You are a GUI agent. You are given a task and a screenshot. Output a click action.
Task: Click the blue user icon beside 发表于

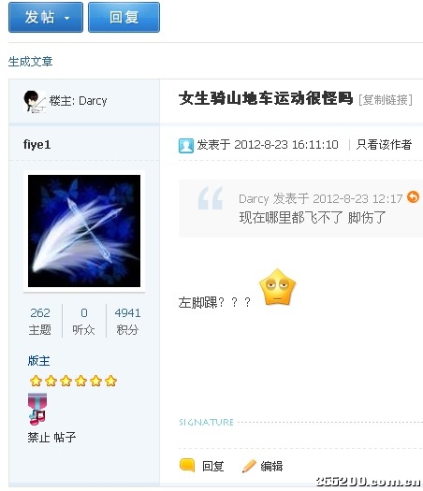(186, 146)
